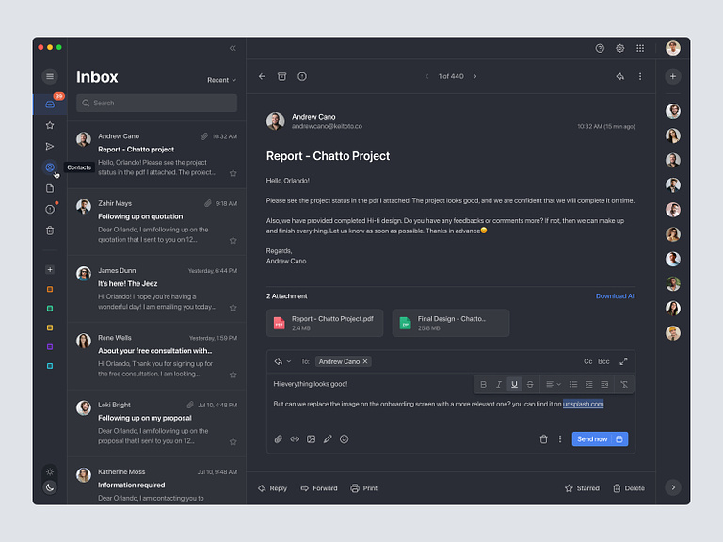Open the Sent mail paper-plane icon
The height and width of the screenshot is (542, 723).
(50, 146)
